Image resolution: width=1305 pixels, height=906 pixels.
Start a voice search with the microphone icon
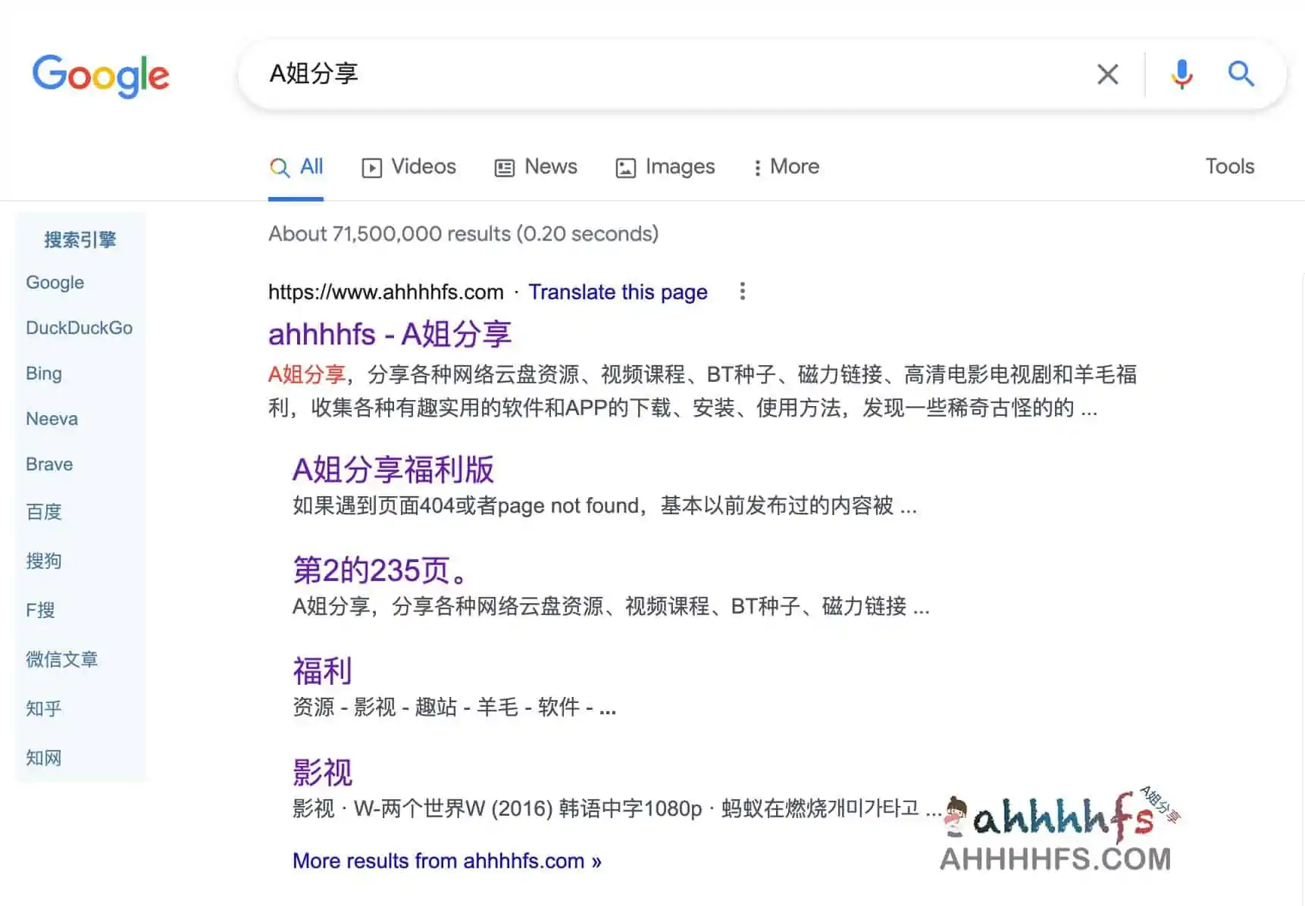pos(1181,73)
